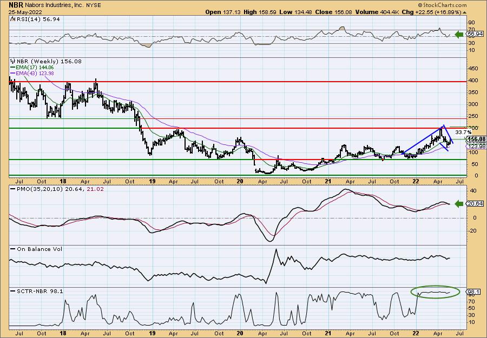Image resolution: width=487 pixels, height=338 pixels.
Task: Click the black PMO legend line
Action: [x=13, y=189]
